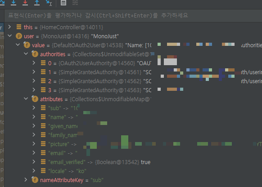Click the Step Out arrow icon

pos(37,3)
